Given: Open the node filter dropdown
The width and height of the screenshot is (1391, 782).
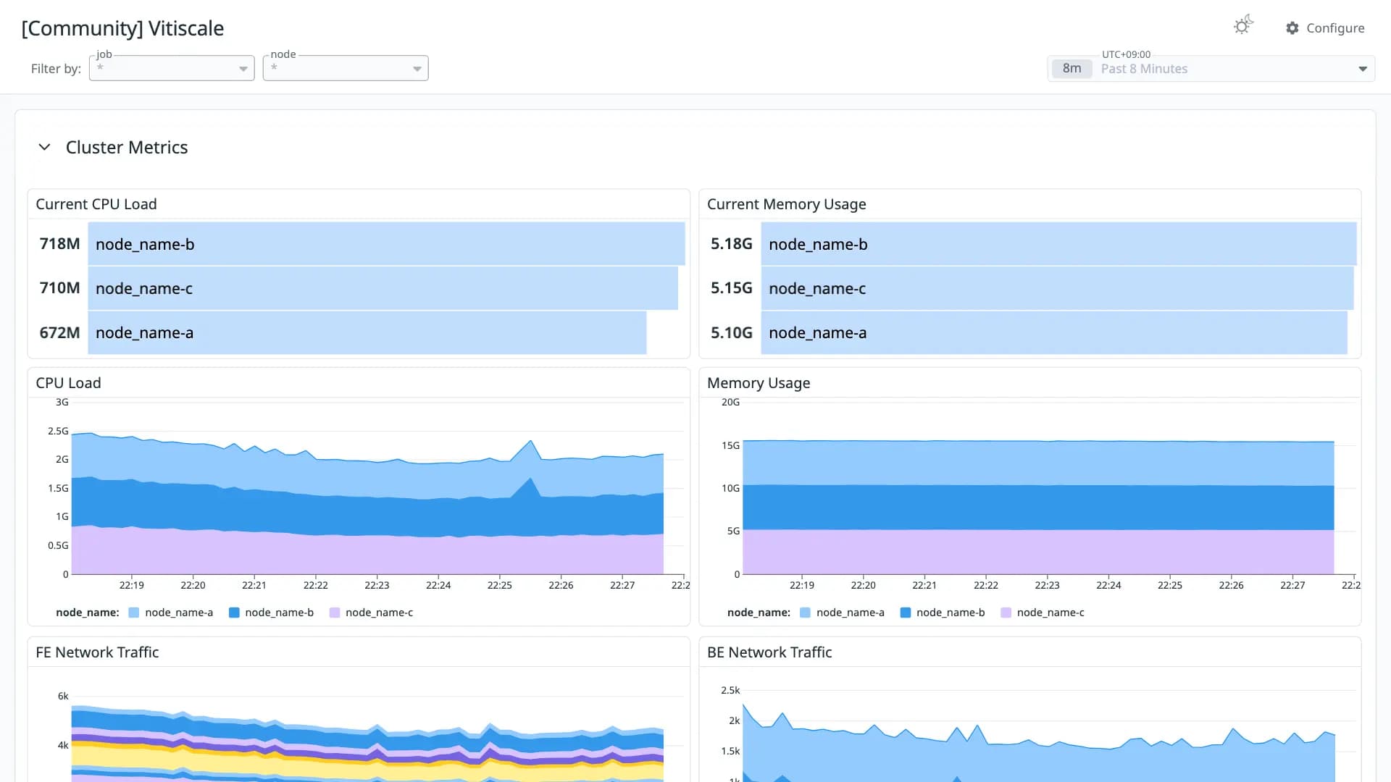Looking at the screenshot, I should pos(346,68).
